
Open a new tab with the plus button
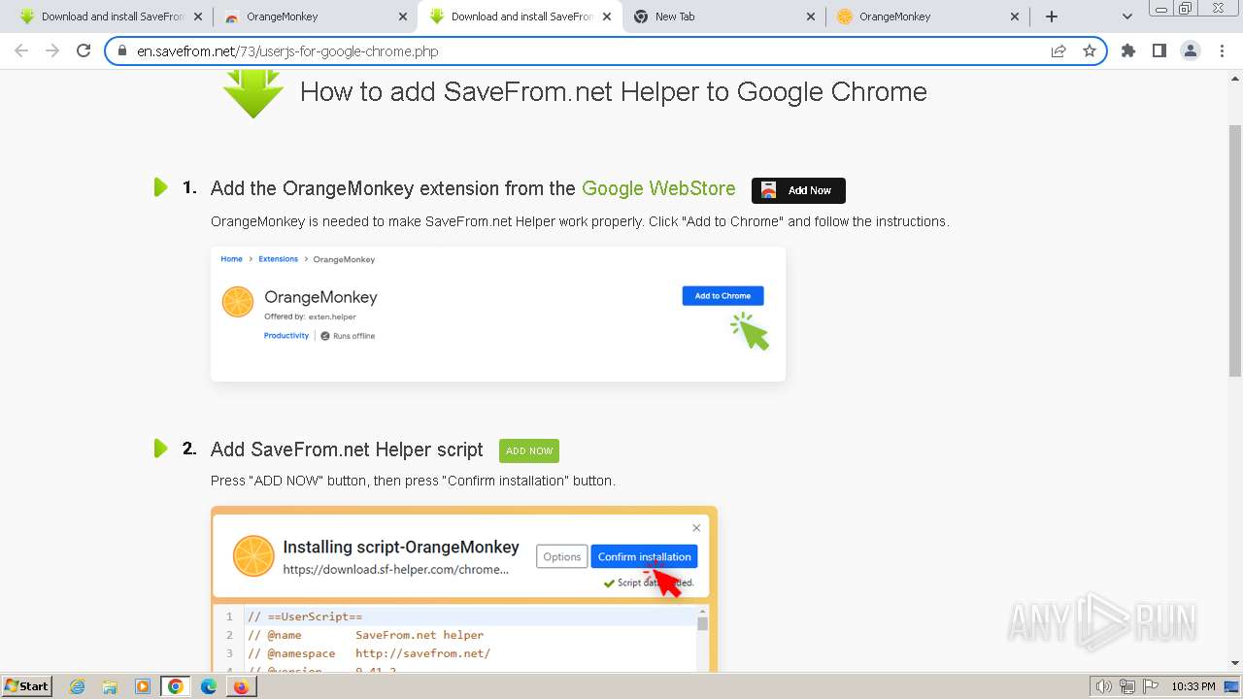(1051, 17)
